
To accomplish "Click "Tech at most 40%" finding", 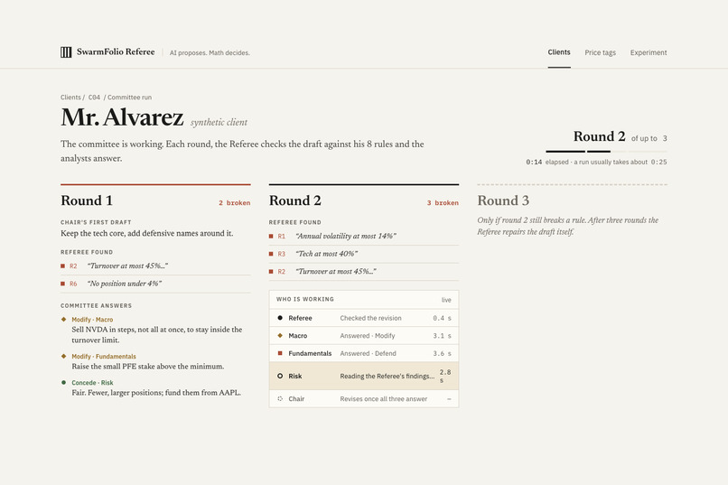I will point(327,254).
